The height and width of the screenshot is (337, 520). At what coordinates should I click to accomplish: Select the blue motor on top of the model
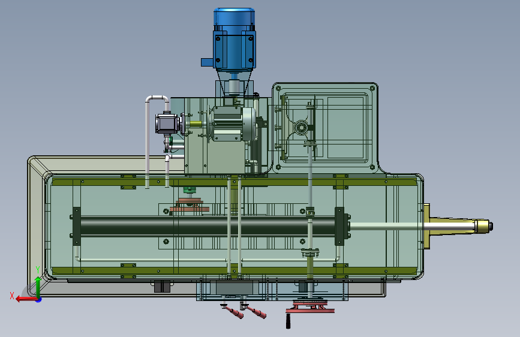click(x=234, y=40)
